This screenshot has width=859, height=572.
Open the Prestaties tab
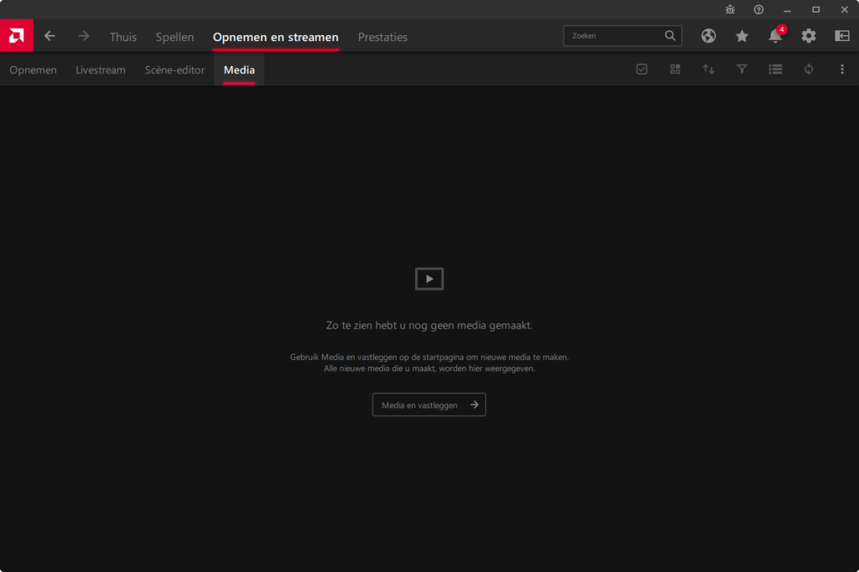coord(383,37)
